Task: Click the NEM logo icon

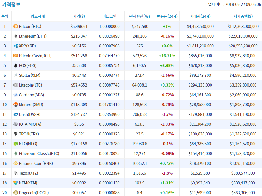Action: pos(16,183)
